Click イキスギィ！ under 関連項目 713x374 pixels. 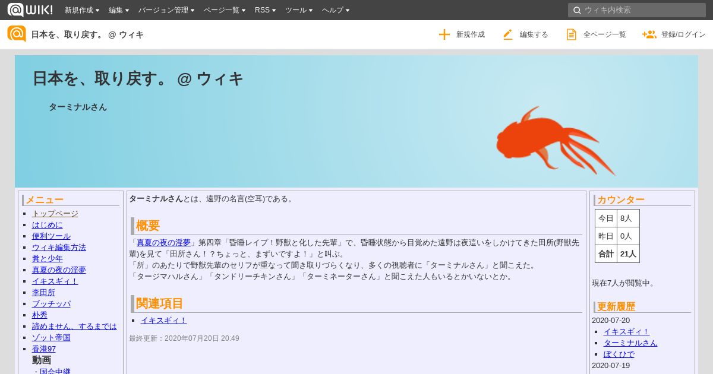pos(164,320)
